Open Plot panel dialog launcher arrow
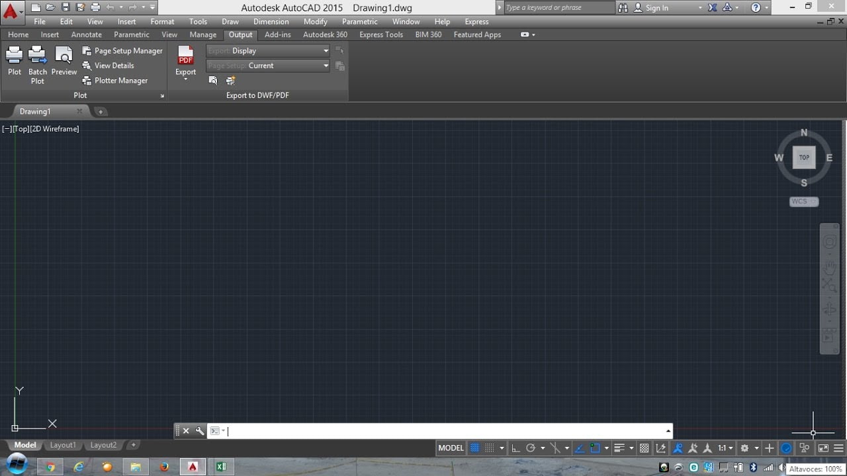 click(x=162, y=96)
